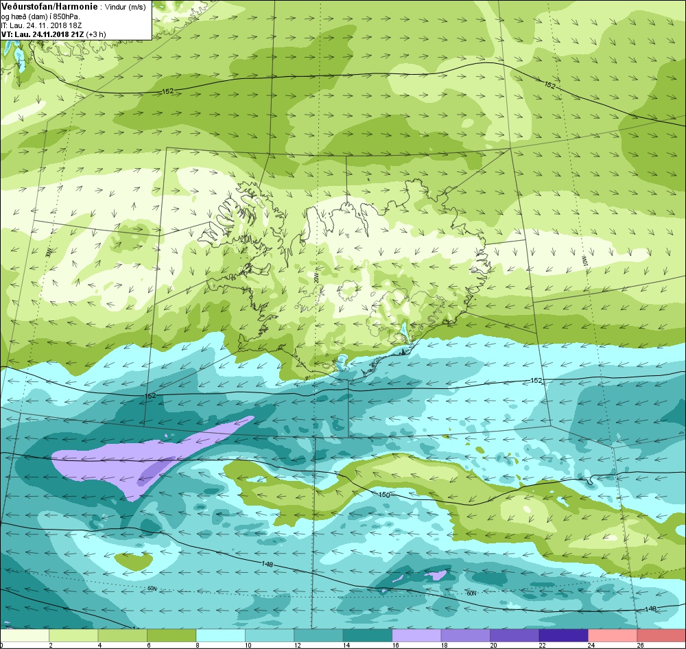The width and height of the screenshot is (686, 649).
Task: Select legend swatch between 24 and 26
Action: pyautogui.click(x=613, y=635)
